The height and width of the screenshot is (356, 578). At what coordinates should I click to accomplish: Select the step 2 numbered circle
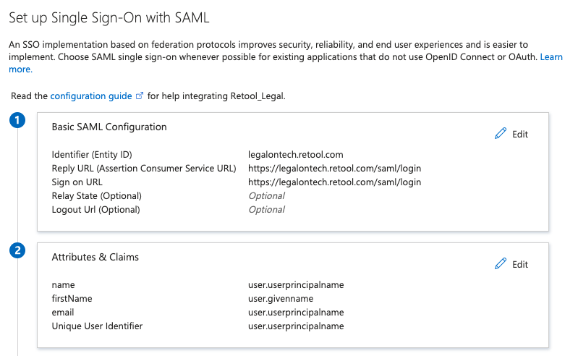click(17, 250)
